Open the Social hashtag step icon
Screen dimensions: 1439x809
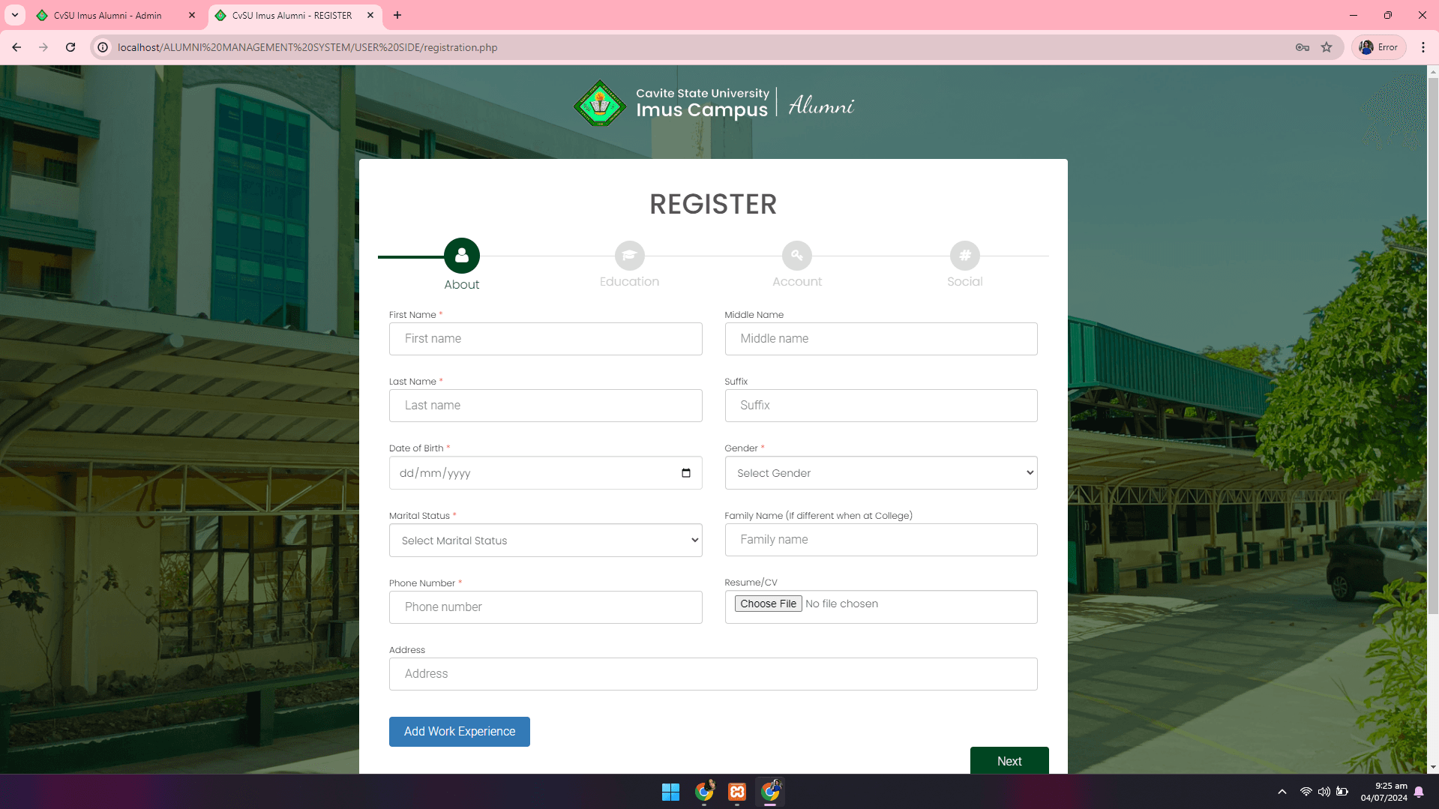[x=964, y=255]
